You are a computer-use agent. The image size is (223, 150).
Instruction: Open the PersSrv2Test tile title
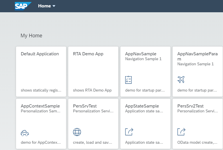[x=190, y=106]
